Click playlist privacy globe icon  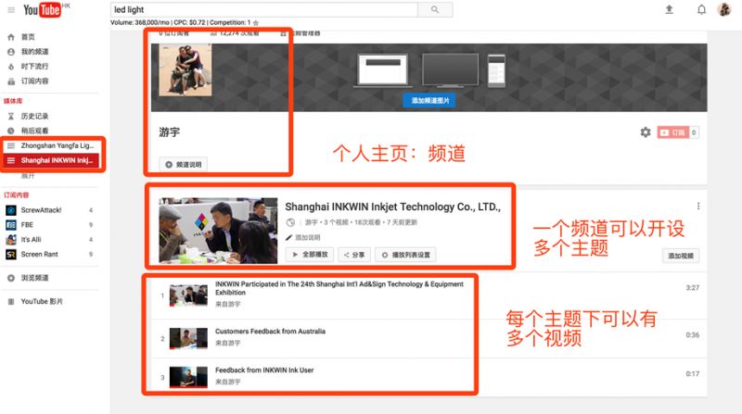tap(290, 222)
